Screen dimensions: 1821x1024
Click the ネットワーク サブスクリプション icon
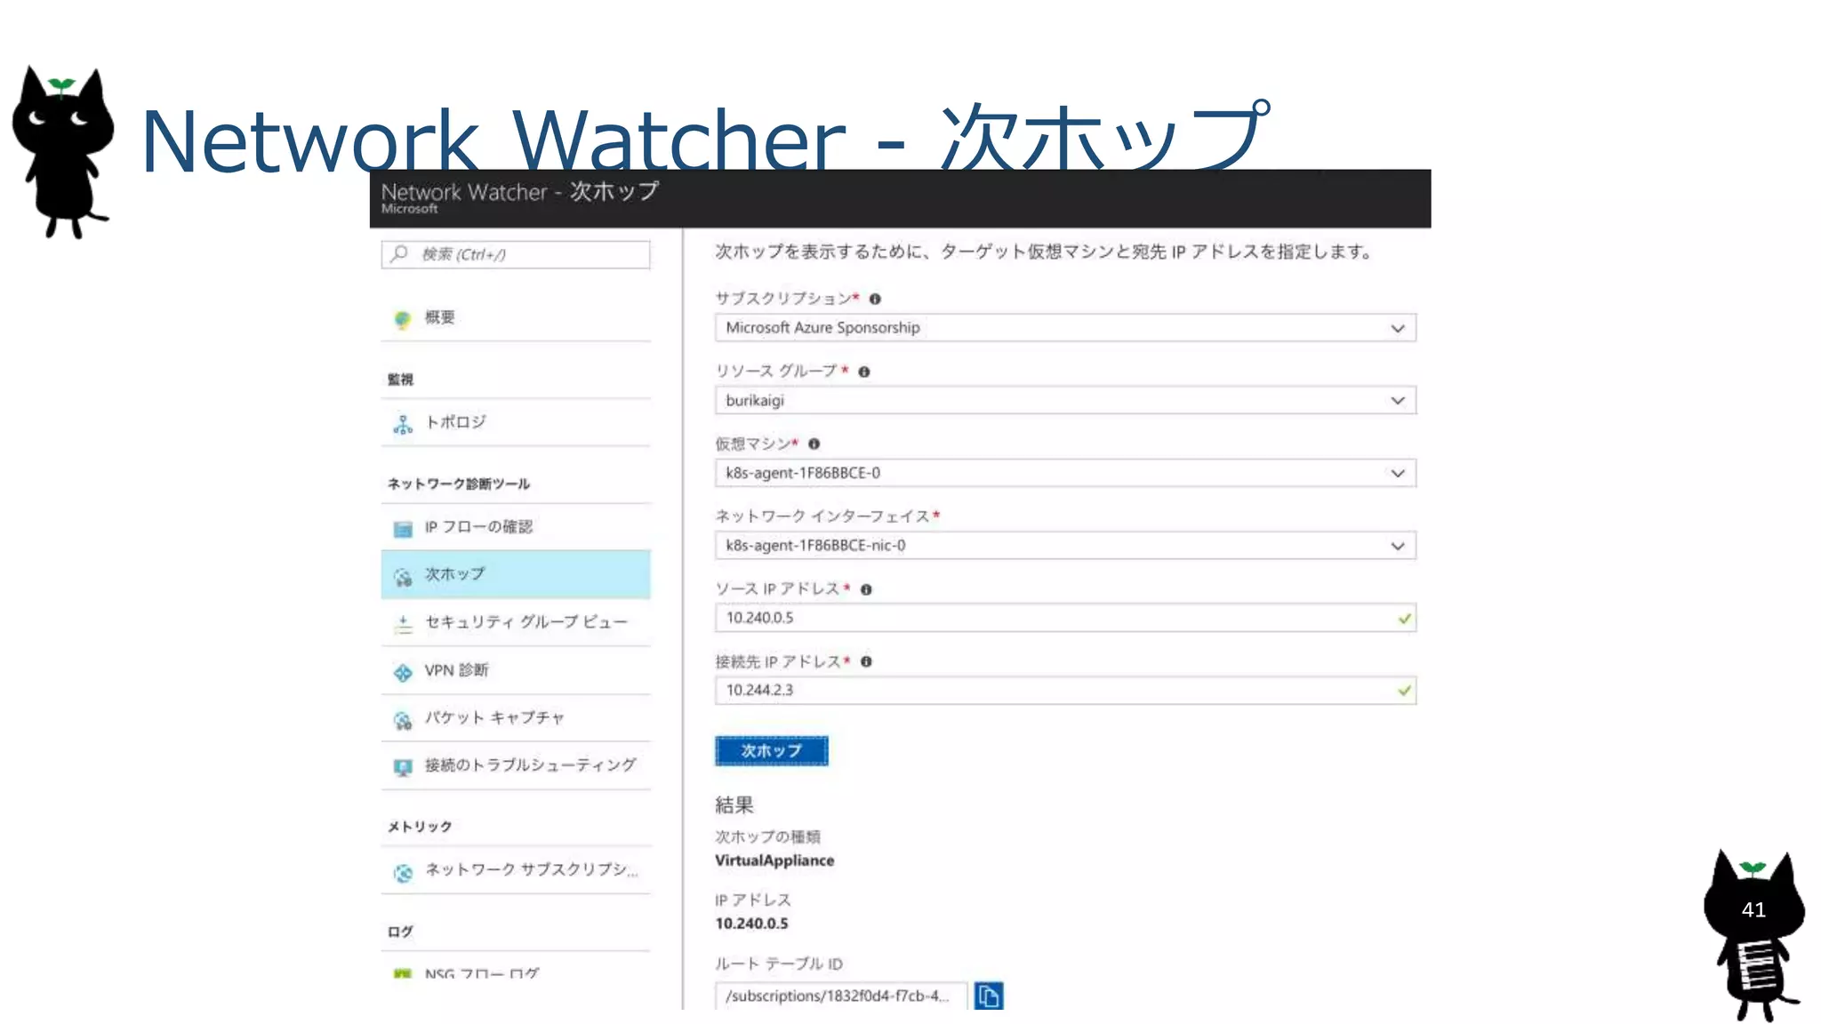(403, 873)
